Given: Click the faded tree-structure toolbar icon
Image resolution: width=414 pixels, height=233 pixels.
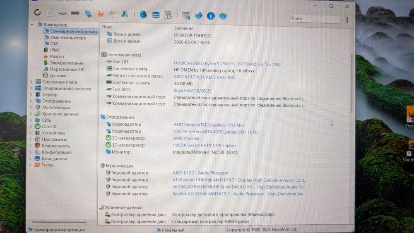Looking at the screenshot, I should point(113,14).
